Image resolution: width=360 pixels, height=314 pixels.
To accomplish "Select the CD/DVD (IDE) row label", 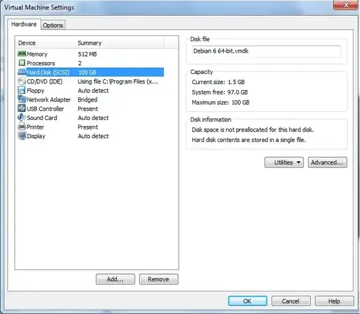I will (45, 81).
